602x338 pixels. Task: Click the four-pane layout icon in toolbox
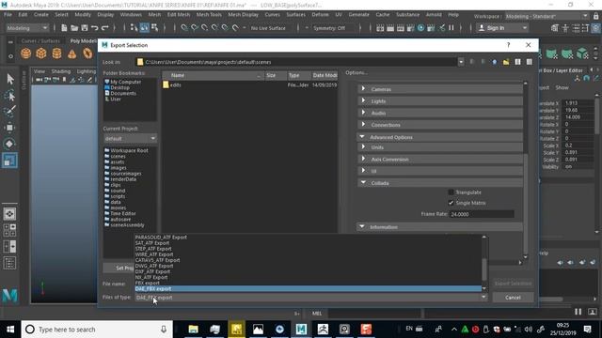(9, 230)
